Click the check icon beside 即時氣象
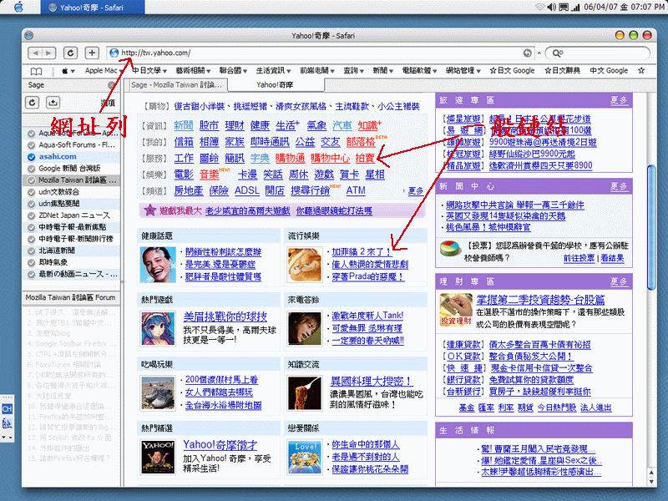Viewport: 668px width, 501px height. [31, 262]
